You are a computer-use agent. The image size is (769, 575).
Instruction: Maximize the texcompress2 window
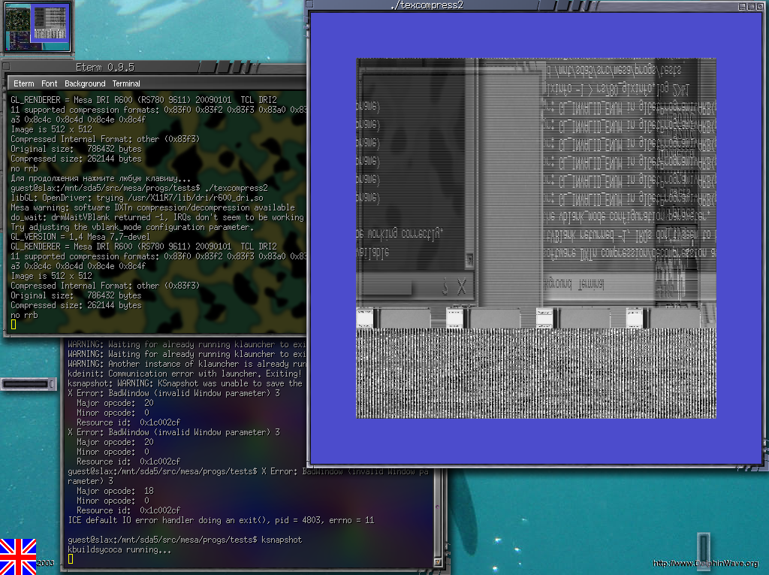(751, 5)
